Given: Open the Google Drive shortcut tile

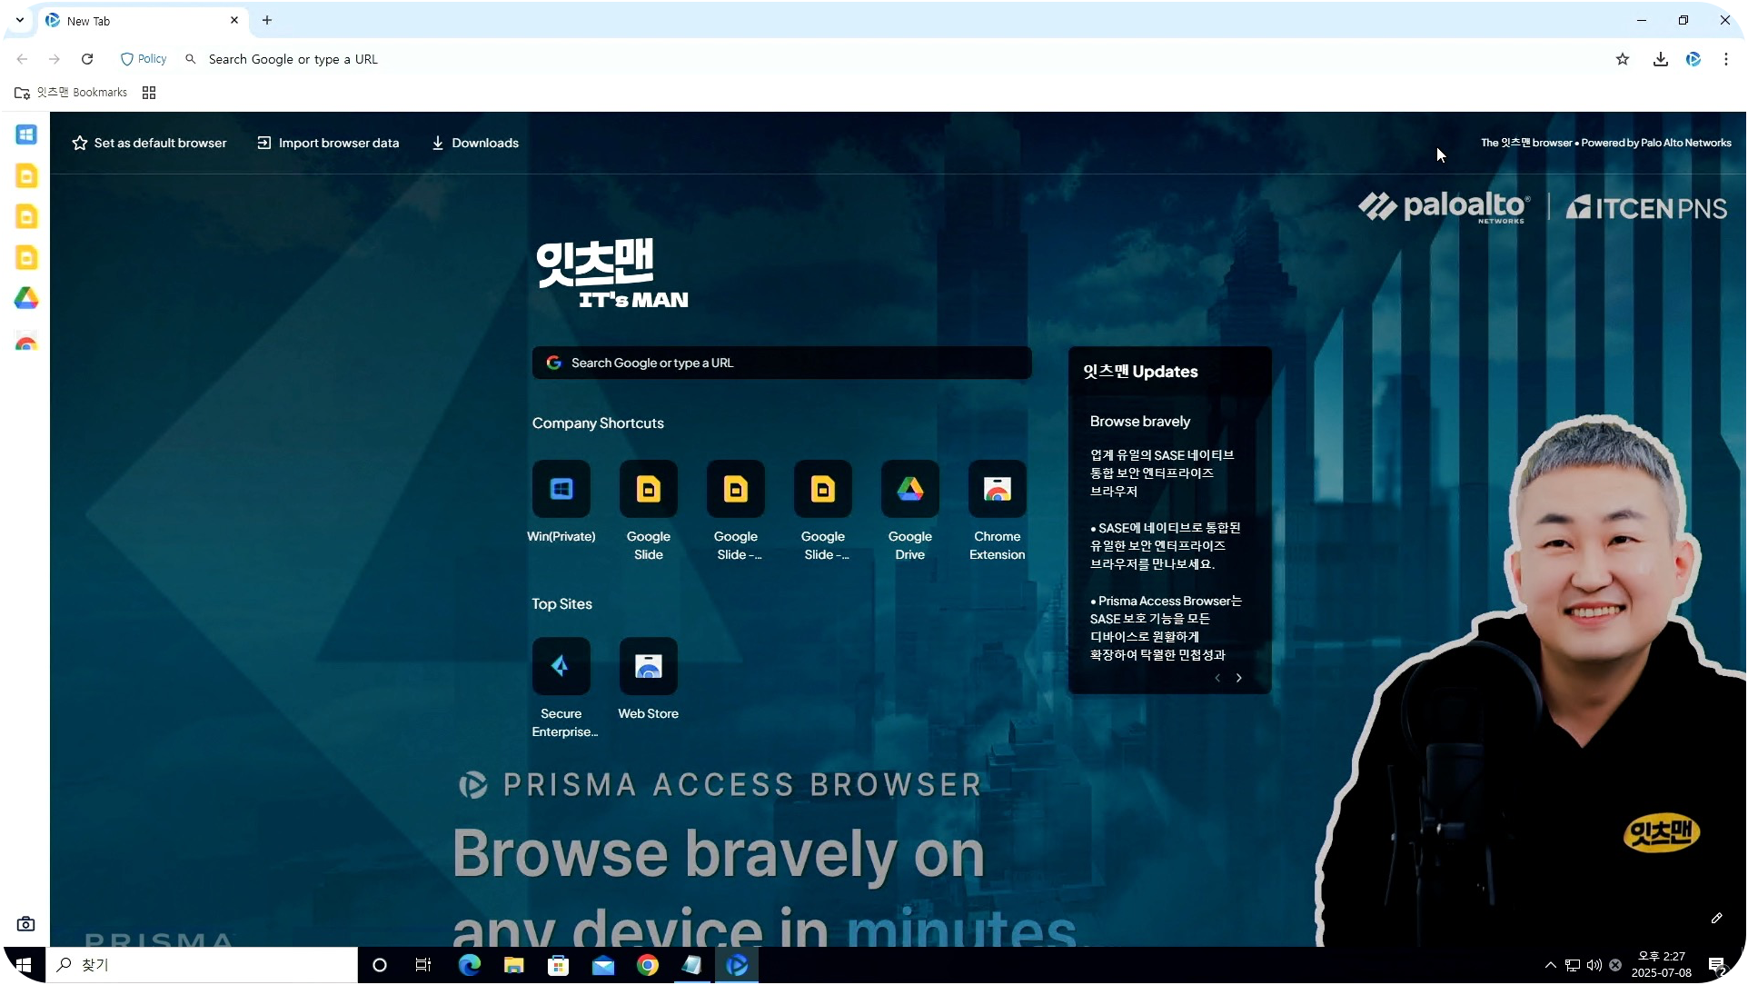Looking at the screenshot, I should pos(910,490).
